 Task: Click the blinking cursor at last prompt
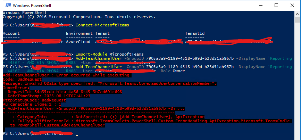[77, 135]
